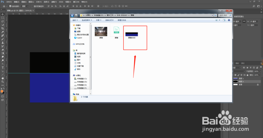This screenshot has width=263, height=138.
Task: Select the Brush tool
Action: (x=3, y=39)
